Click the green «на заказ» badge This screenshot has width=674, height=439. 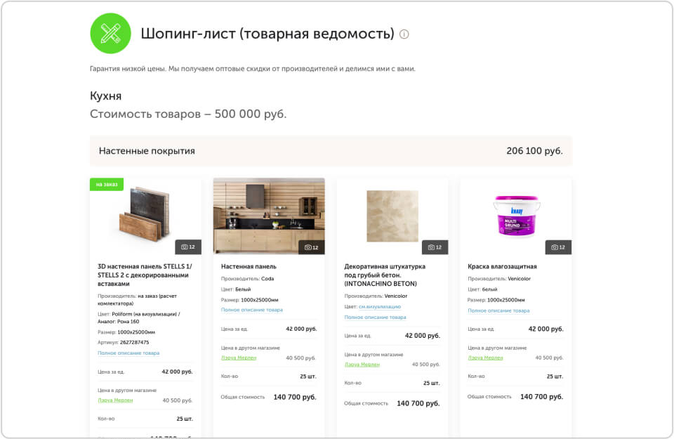107,185
